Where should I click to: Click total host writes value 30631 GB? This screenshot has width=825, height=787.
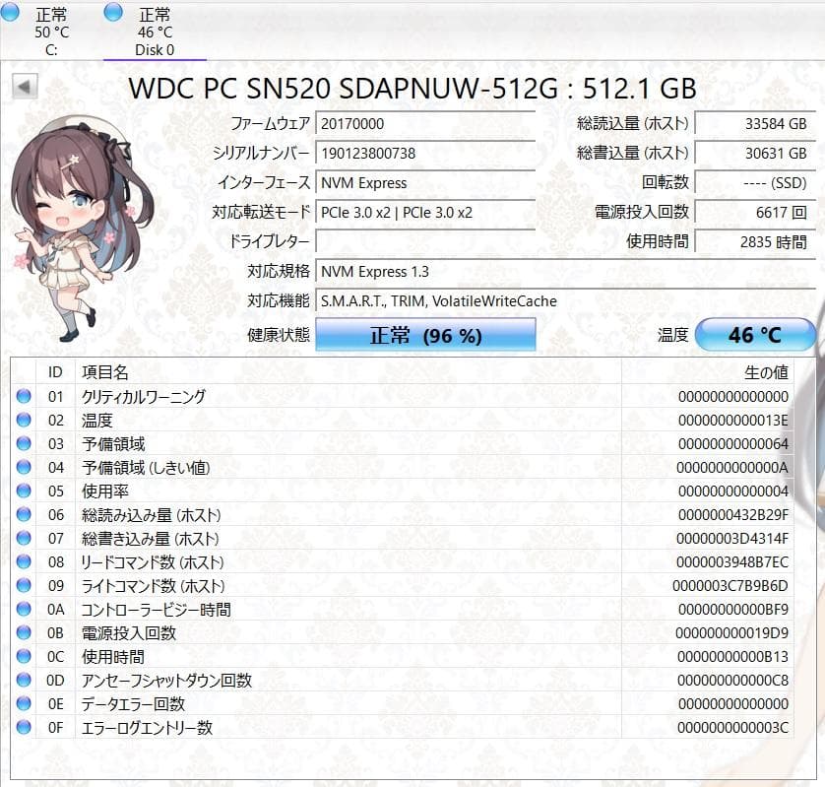pos(755,154)
